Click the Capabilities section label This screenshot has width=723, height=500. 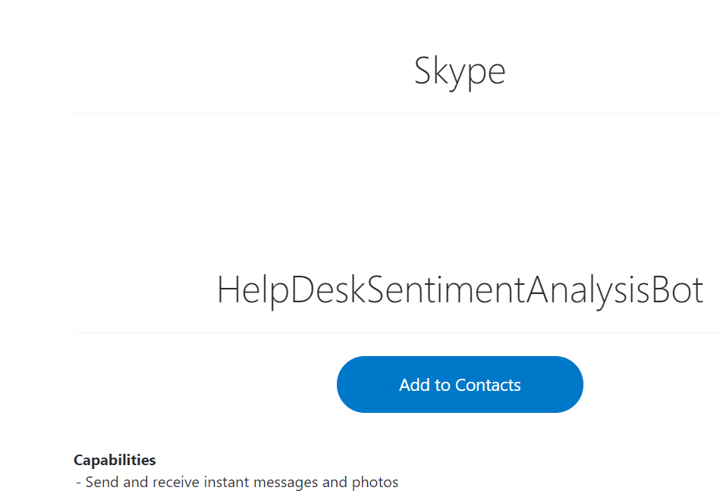(115, 460)
